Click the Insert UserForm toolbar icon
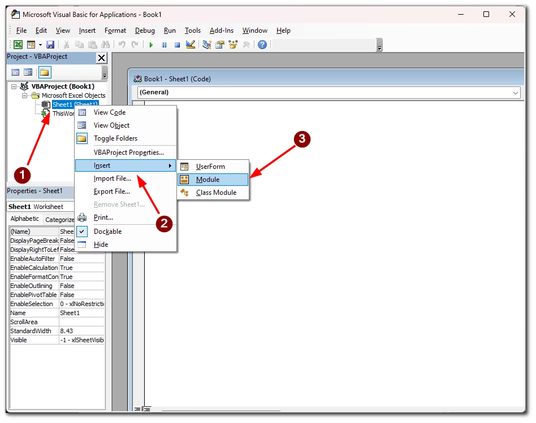The height and width of the screenshot is (423, 536). [x=31, y=45]
